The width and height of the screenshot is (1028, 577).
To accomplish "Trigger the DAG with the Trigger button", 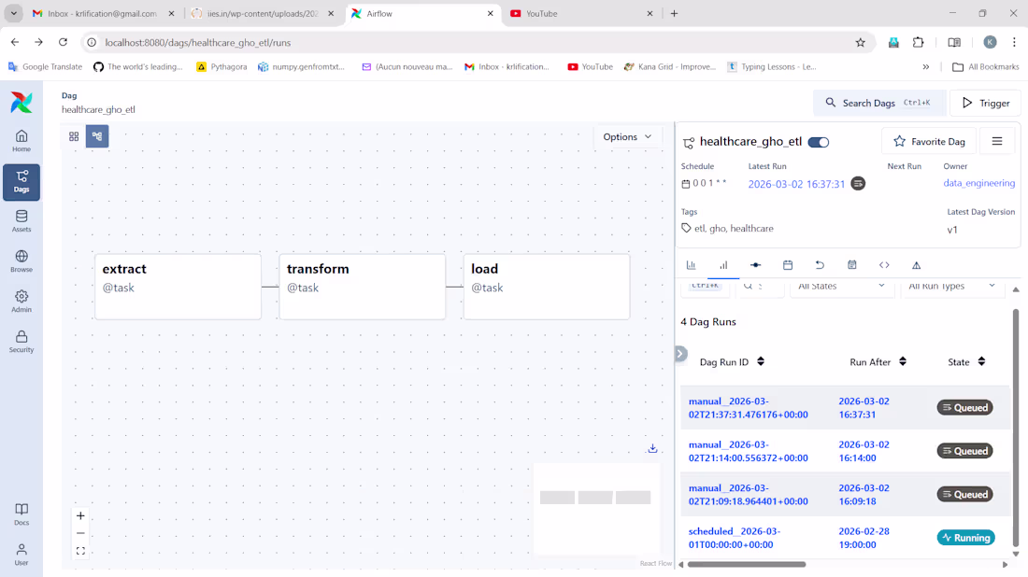I will tap(985, 103).
